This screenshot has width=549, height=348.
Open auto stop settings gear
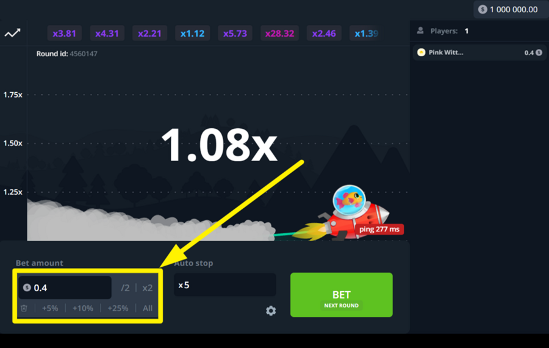tap(271, 311)
